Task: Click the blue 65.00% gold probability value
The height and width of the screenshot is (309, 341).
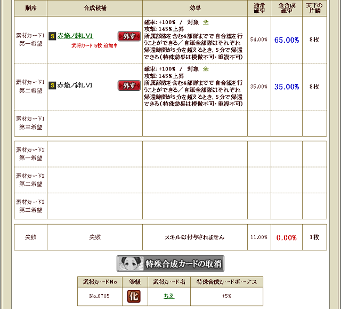Action: pyautogui.click(x=286, y=40)
